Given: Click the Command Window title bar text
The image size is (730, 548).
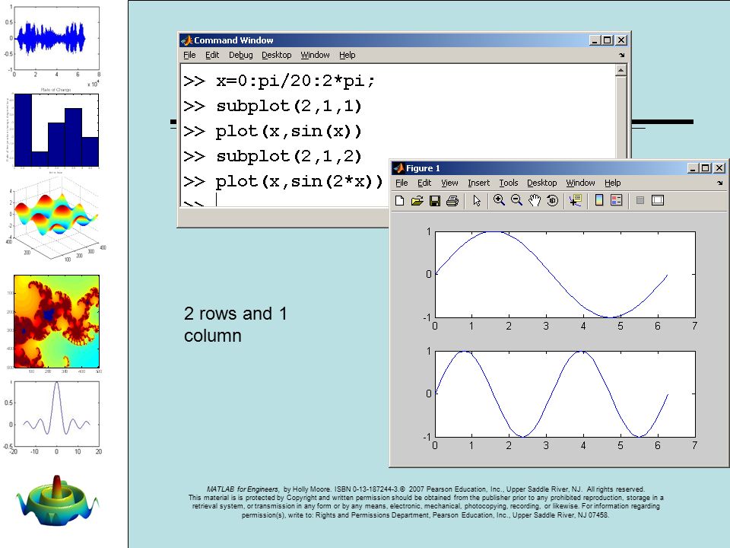Looking at the screenshot, I should coord(233,40).
